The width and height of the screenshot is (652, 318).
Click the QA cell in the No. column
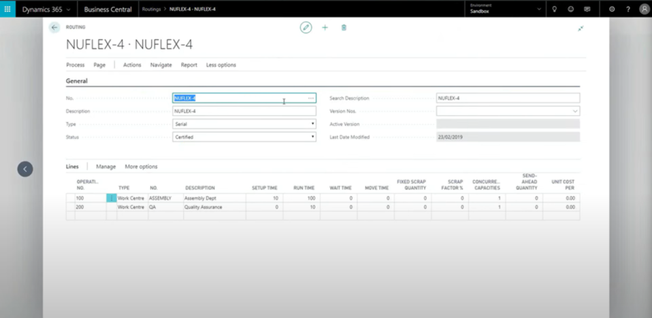(165, 207)
